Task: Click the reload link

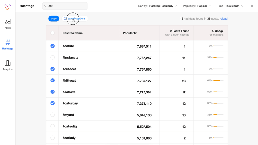Action: (x=223, y=19)
